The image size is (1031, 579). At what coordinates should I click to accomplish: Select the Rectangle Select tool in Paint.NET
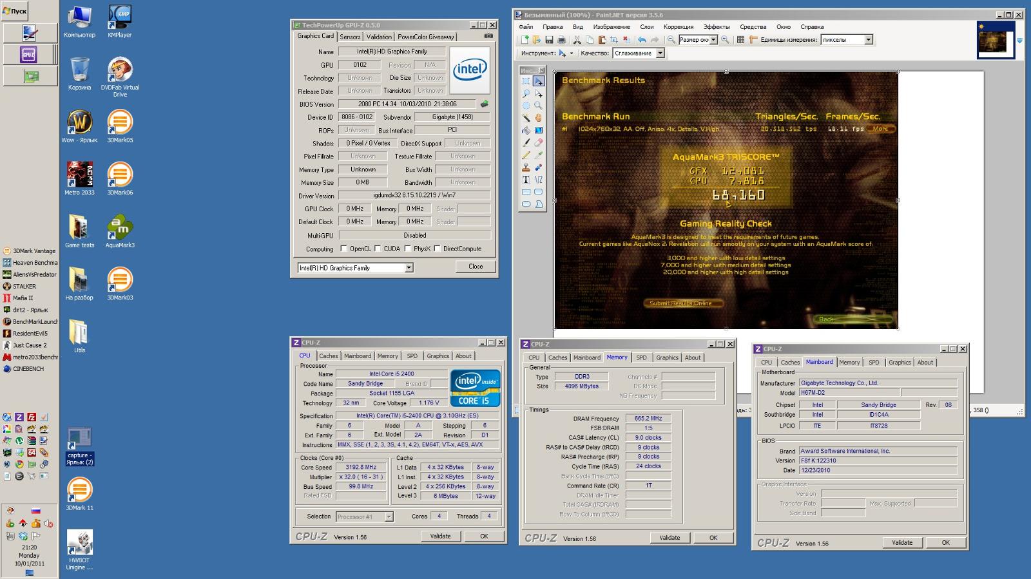point(526,81)
